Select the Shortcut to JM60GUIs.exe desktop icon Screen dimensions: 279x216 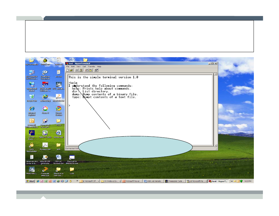tap(72, 159)
